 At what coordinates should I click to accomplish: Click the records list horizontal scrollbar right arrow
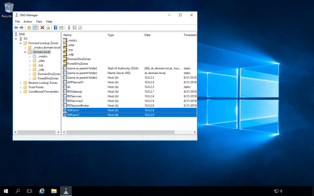[194, 132]
